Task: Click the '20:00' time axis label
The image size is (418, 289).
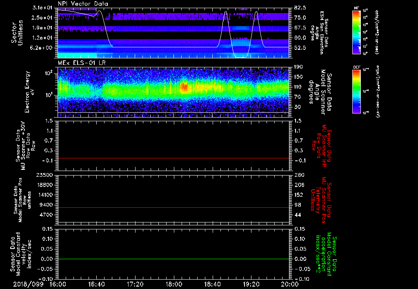Action: pyautogui.click(x=290, y=284)
